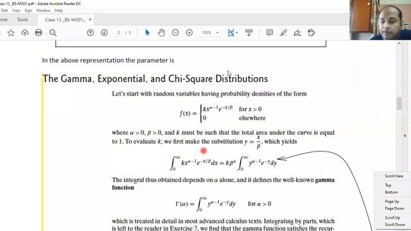Screen dimensions: 411x231
Task: Choose Bottom in scrollbar context menu
Action: pos(391,193)
